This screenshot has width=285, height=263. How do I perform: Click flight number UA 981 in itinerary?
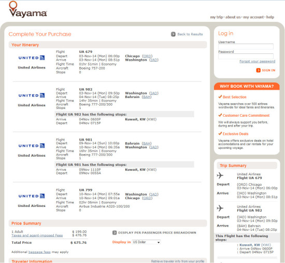tap(85, 140)
